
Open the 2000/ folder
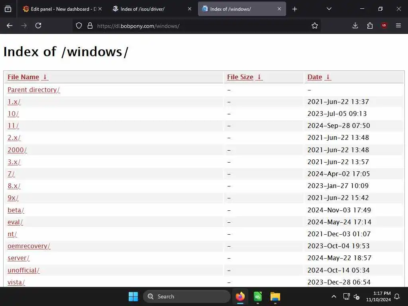[x=17, y=150]
